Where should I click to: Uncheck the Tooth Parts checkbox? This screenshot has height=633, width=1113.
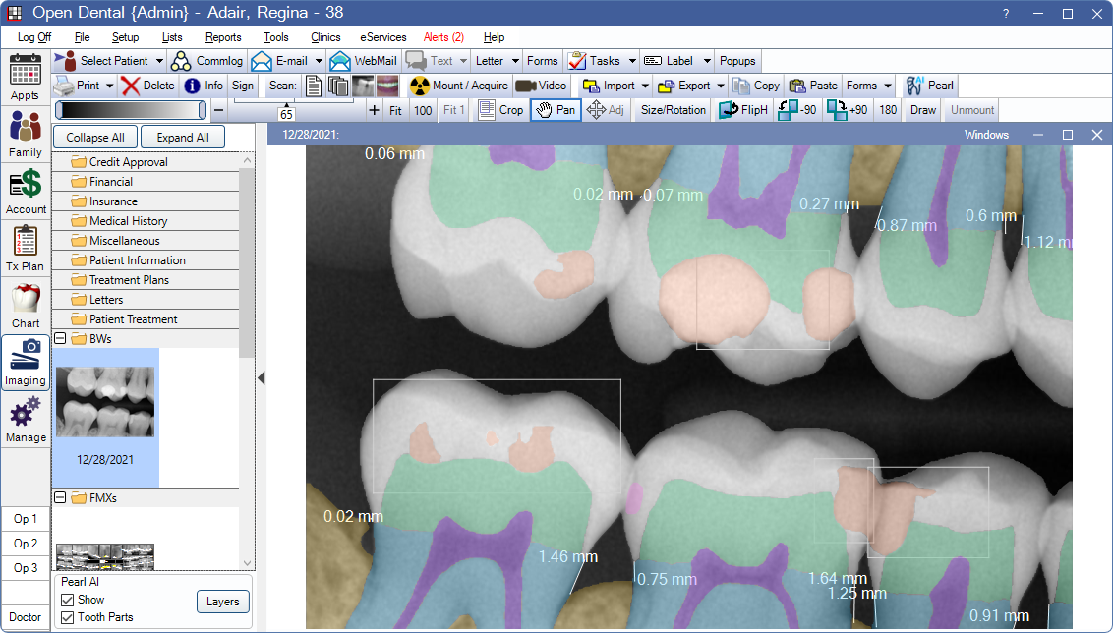67,617
